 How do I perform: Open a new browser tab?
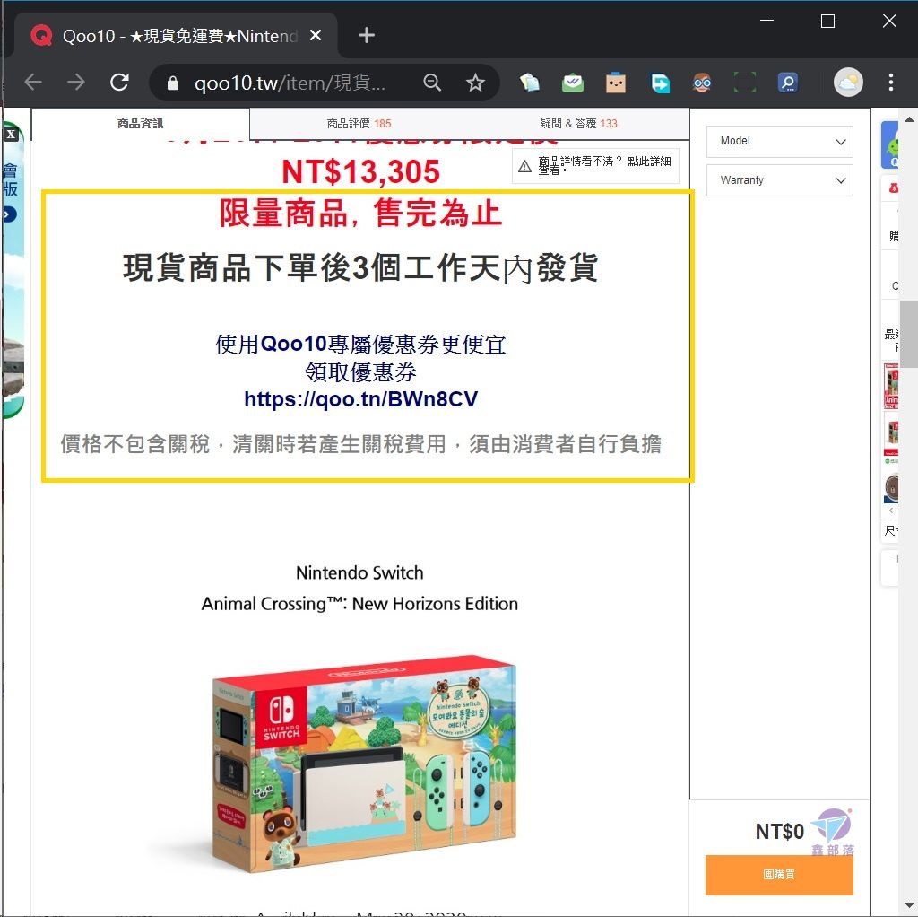pyautogui.click(x=367, y=36)
